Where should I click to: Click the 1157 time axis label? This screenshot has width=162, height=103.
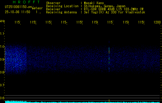pyautogui.click(x=110, y=22)
